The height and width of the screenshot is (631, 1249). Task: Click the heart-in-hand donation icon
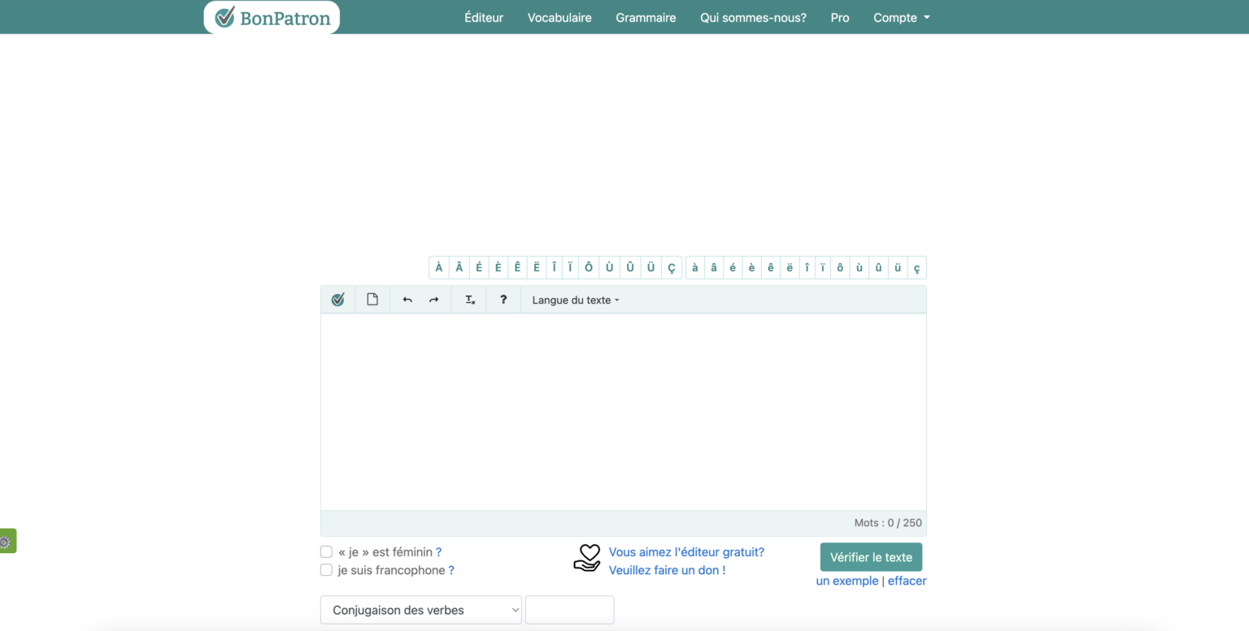587,558
